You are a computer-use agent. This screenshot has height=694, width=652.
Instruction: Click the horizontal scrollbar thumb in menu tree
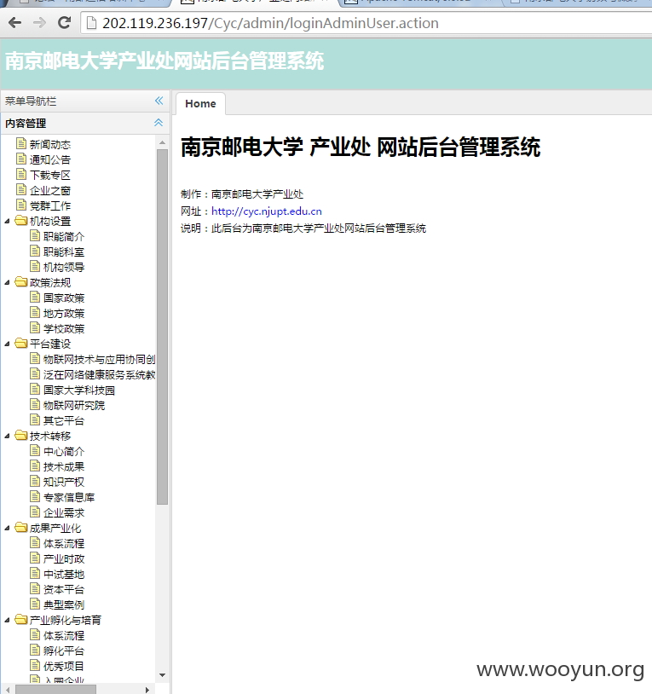point(55,690)
